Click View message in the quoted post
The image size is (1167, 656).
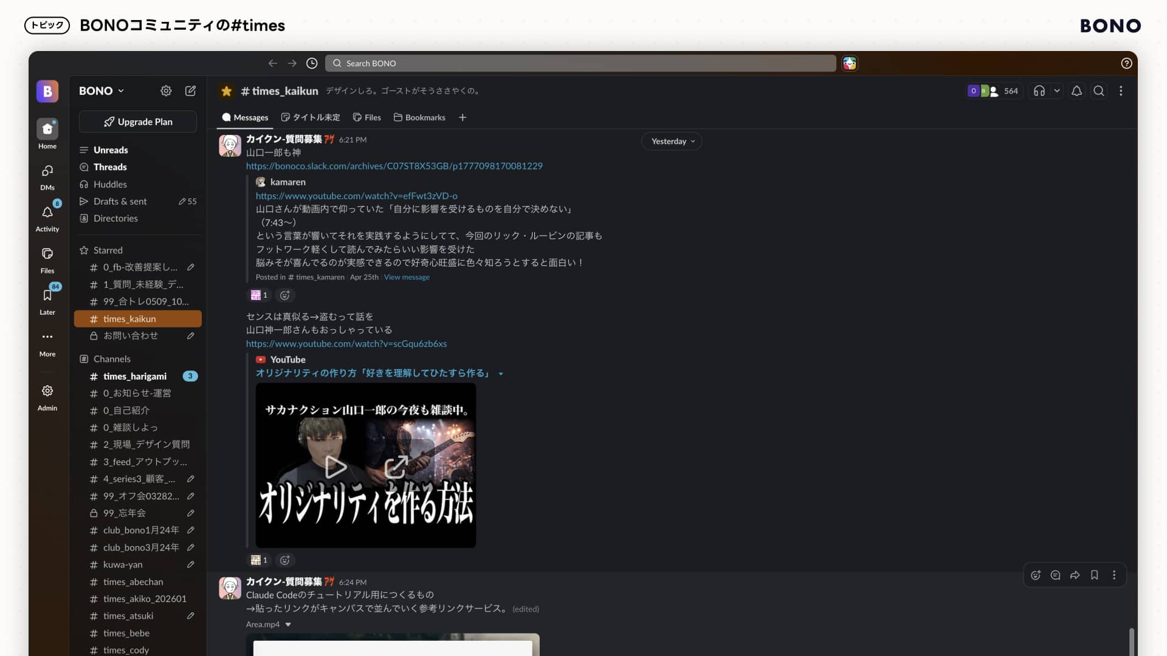coord(407,277)
